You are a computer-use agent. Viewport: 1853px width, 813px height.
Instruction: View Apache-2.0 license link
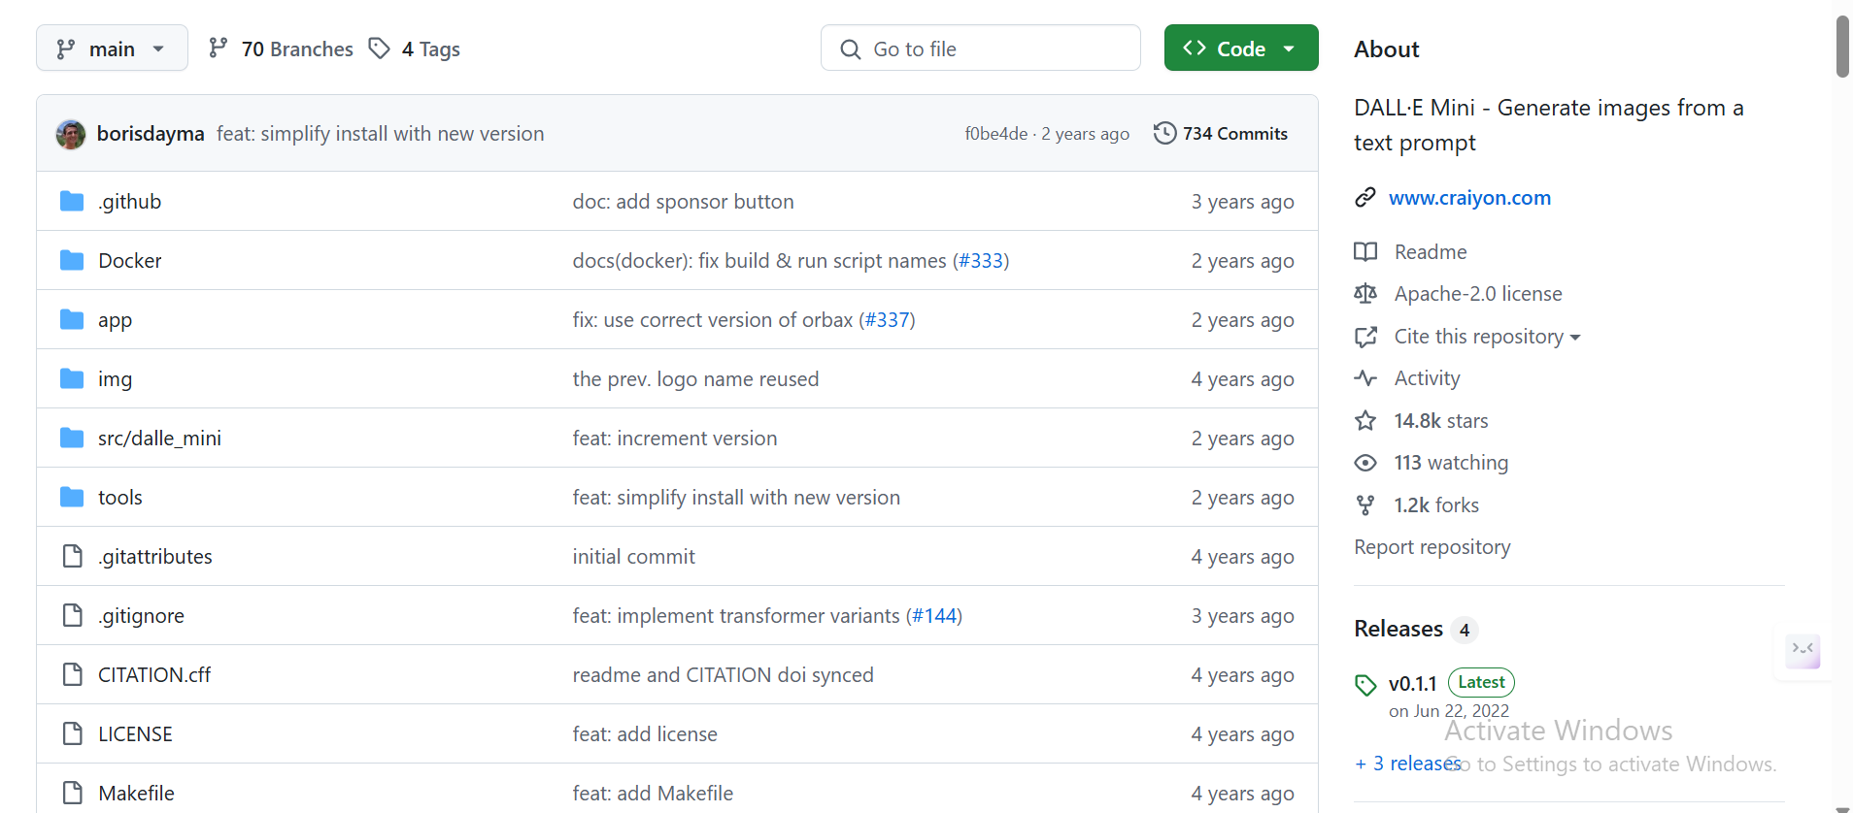1478,294
